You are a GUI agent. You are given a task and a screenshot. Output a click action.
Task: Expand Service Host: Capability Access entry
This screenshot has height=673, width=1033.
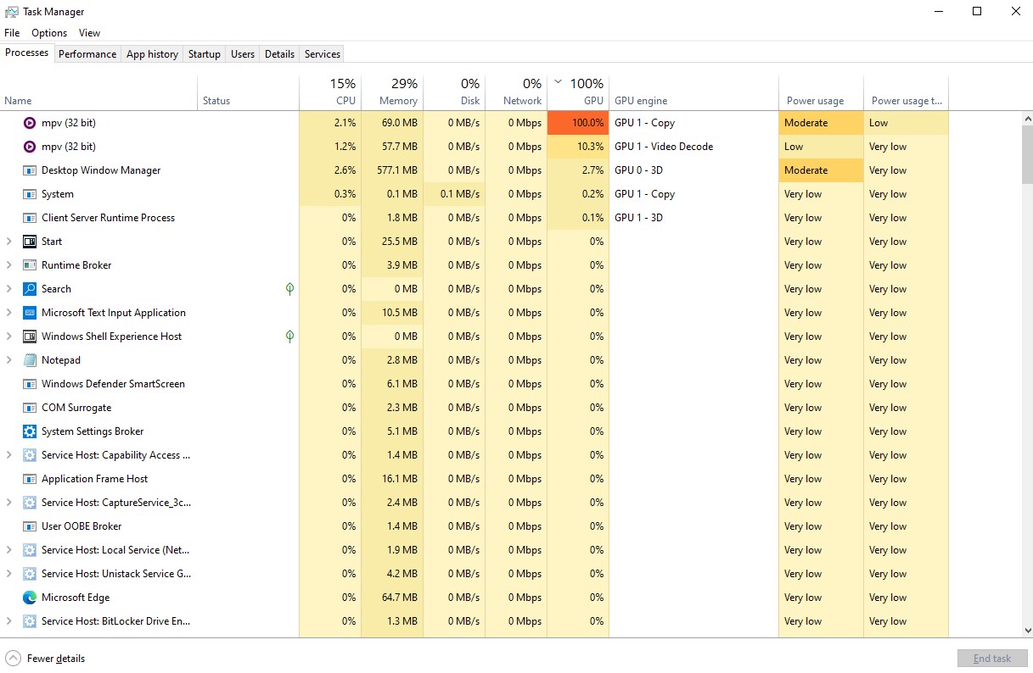(8, 454)
